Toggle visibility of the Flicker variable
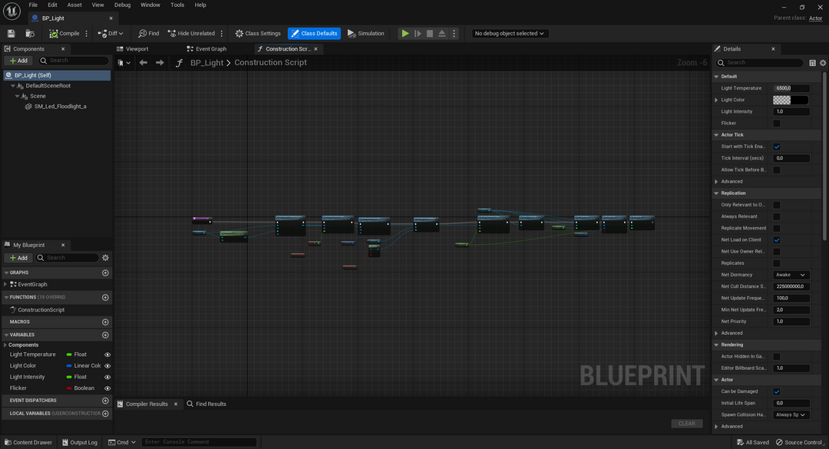The height and width of the screenshot is (449, 829). (106, 388)
